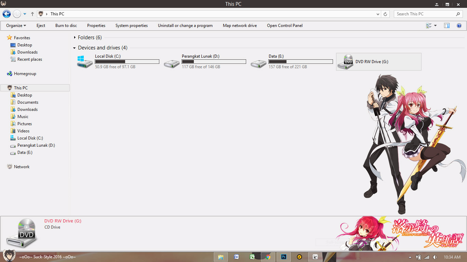Image resolution: width=467 pixels, height=262 pixels.
Task: Open Microsoft Excel from the taskbar
Action: click(x=252, y=257)
